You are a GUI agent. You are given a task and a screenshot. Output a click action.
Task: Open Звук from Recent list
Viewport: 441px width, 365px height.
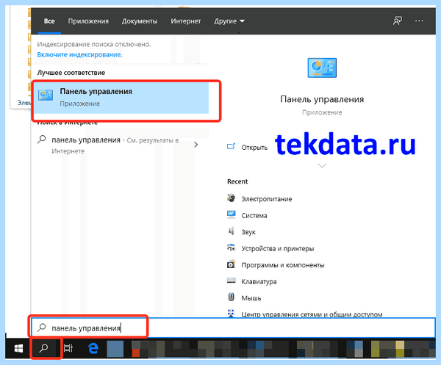[x=248, y=232]
